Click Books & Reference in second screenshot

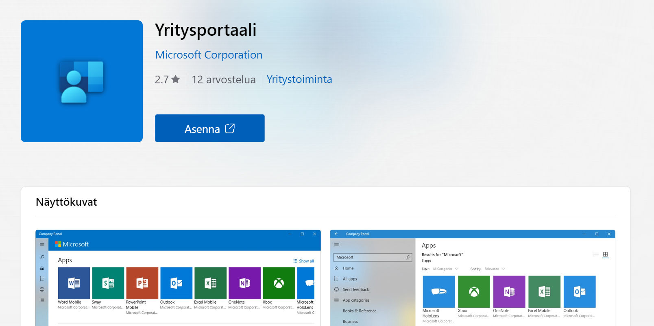[x=360, y=311]
